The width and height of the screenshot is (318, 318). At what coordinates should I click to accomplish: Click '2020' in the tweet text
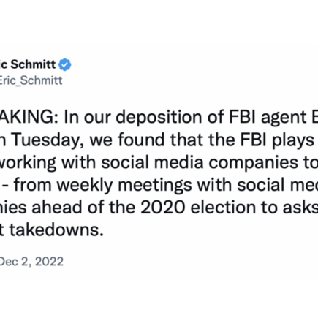click(x=163, y=208)
